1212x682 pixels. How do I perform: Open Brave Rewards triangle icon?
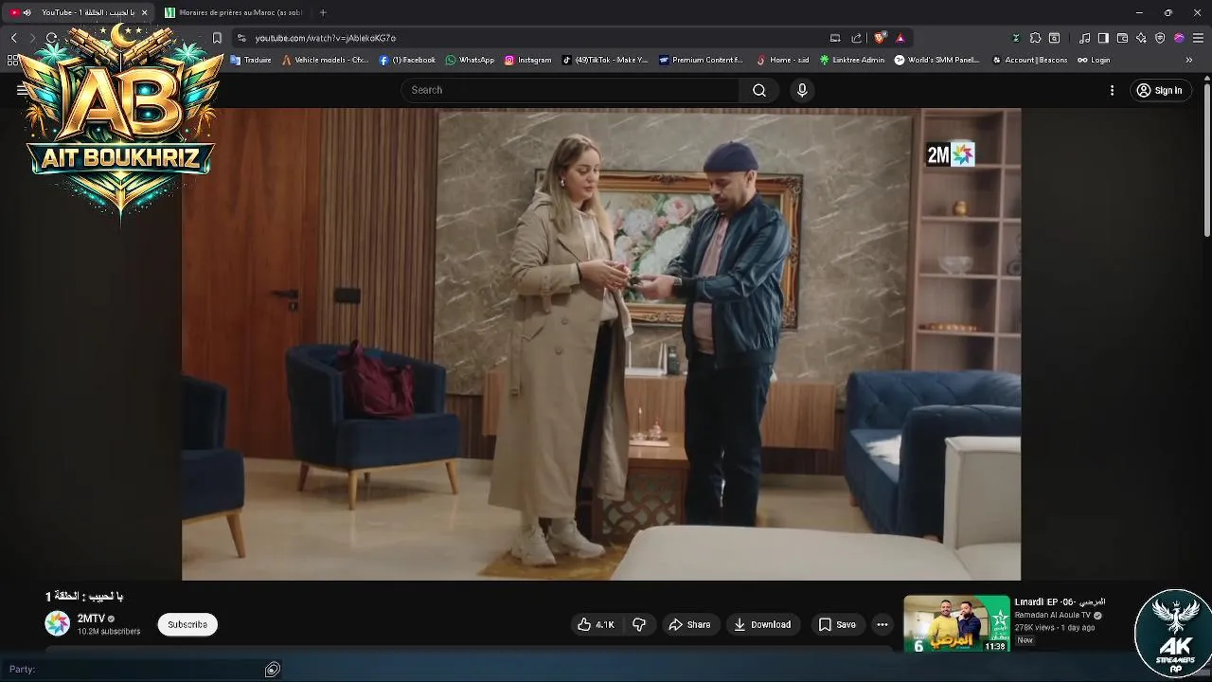[x=900, y=38]
